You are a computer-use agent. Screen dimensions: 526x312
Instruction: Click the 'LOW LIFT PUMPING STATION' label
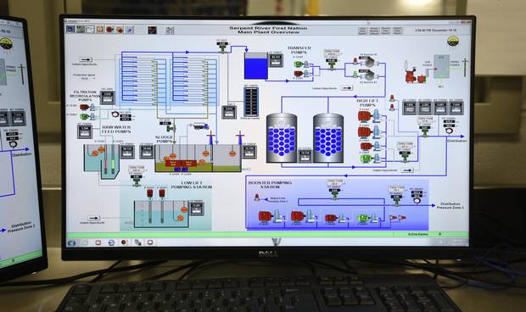coord(192,185)
